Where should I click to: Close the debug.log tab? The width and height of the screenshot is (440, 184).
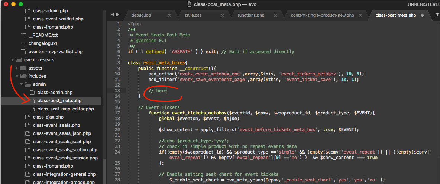(169, 16)
